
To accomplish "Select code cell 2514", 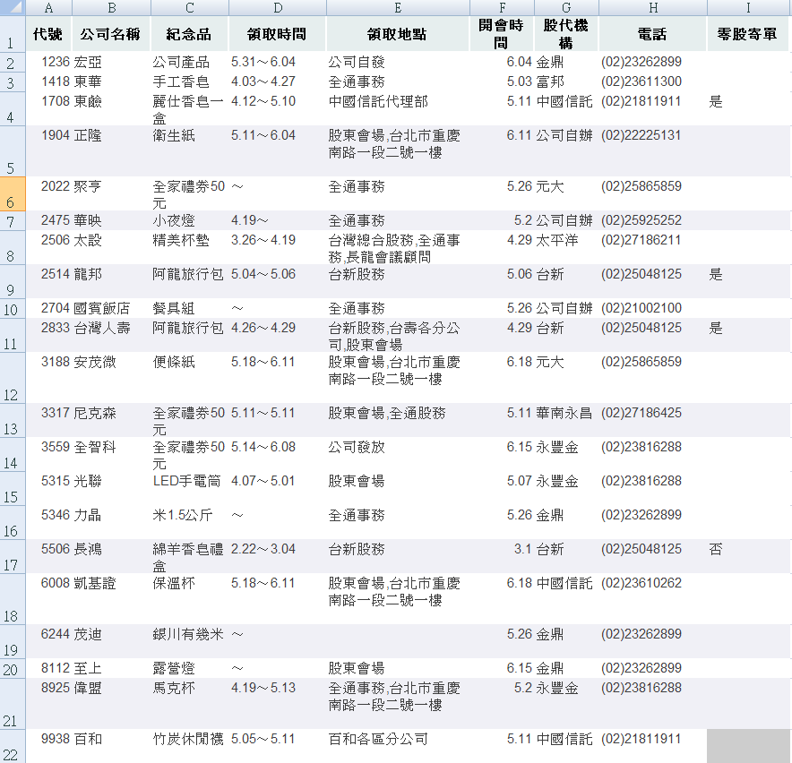I will pos(49,281).
